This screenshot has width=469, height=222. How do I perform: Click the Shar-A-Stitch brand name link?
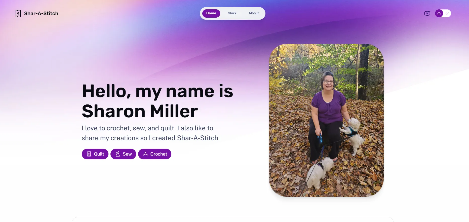point(41,13)
